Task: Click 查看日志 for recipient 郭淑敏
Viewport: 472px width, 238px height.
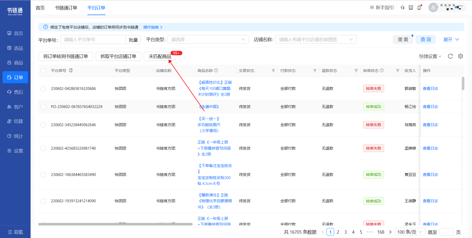Action: tap(430, 89)
